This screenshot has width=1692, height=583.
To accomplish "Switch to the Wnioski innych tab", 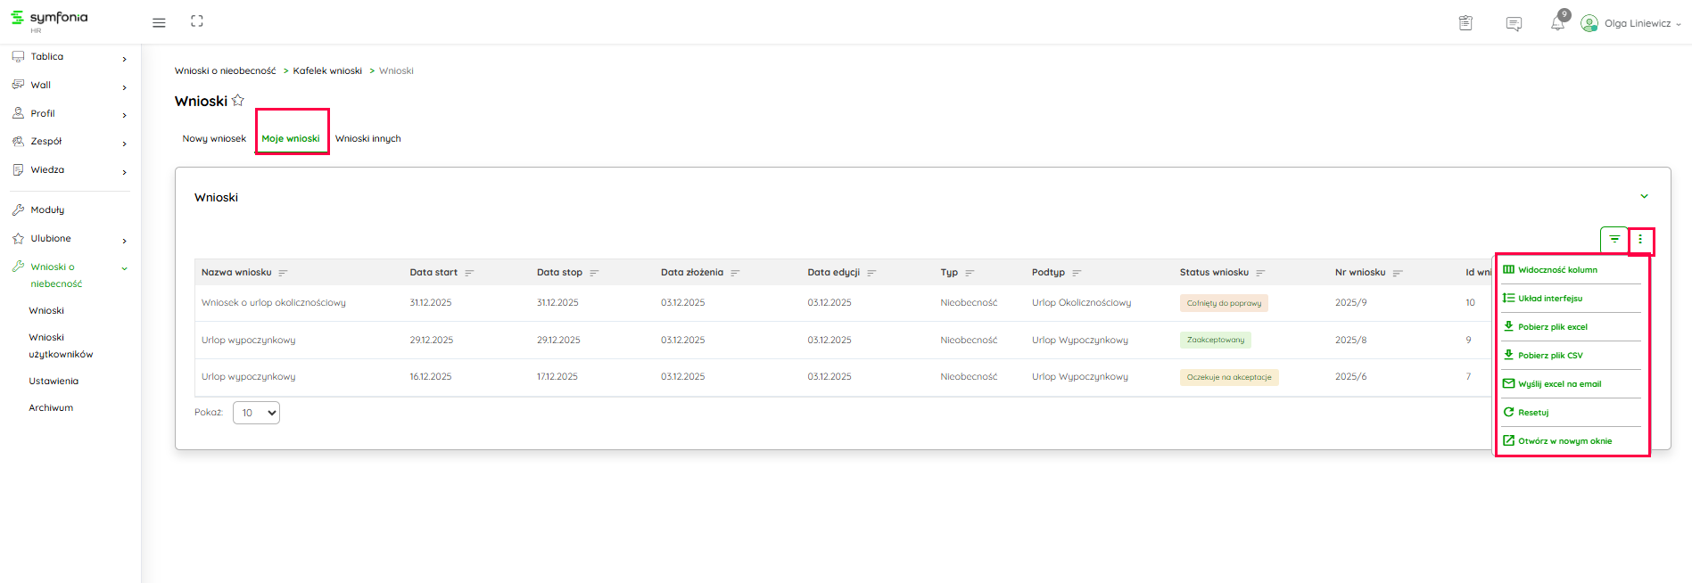I will pyautogui.click(x=367, y=139).
